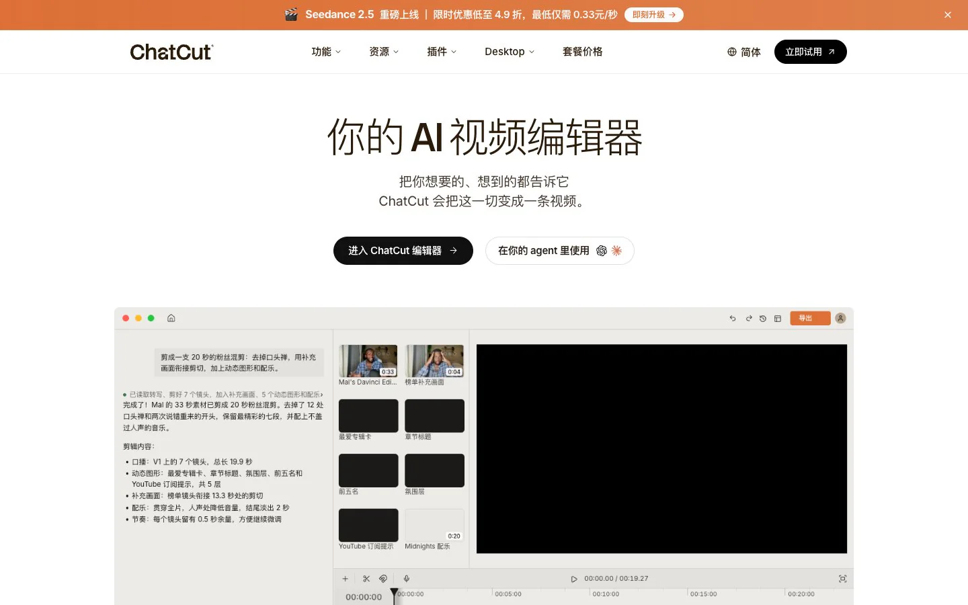
Task: Click the user prompt chat bubble
Action: click(239, 363)
